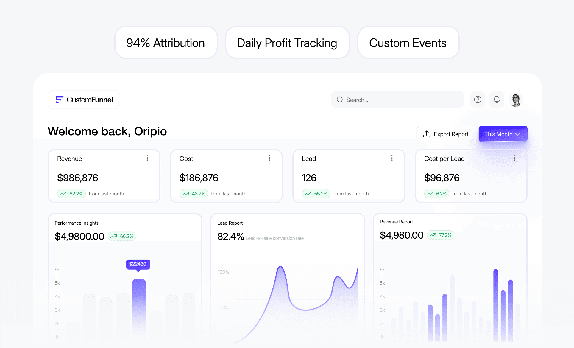Click the search magnifier icon
The width and height of the screenshot is (574, 348).
pyautogui.click(x=340, y=100)
